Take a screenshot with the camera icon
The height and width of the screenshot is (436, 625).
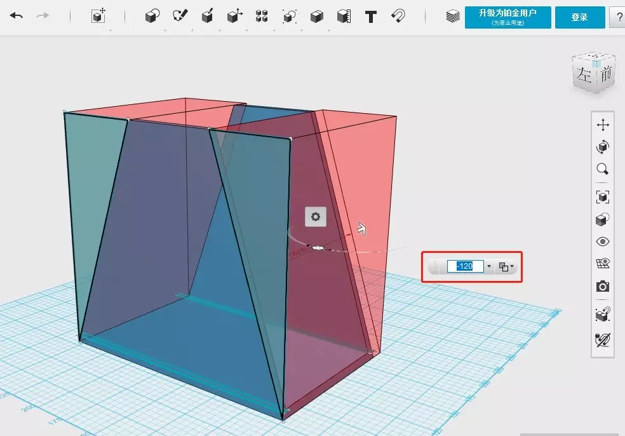point(603,287)
